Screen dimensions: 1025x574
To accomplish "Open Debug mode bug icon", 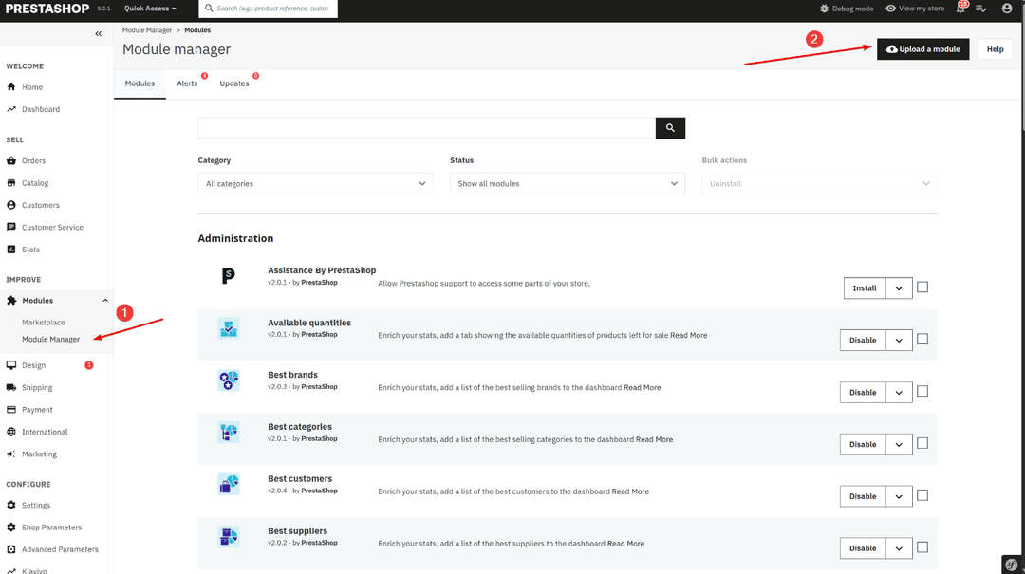I will 825,9.
